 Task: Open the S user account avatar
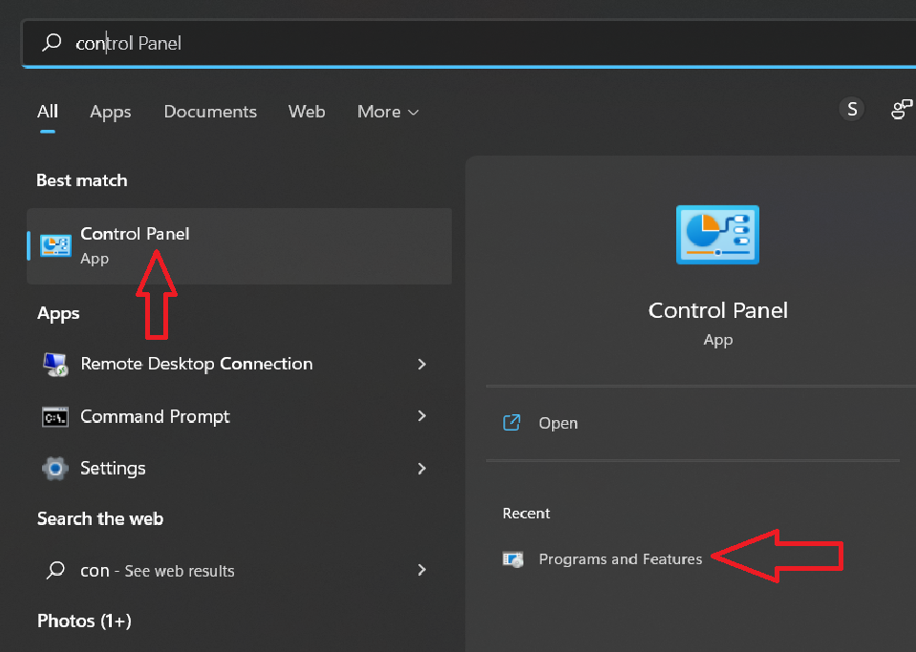pyautogui.click(x=852, y=109)
